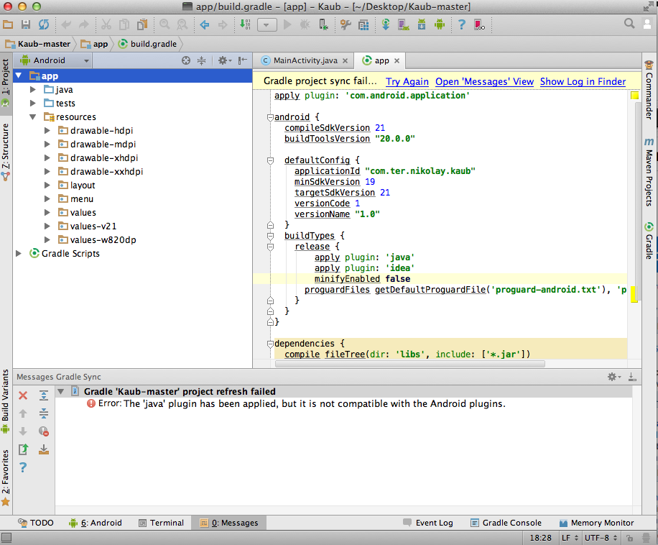Toggle the Maven Projects side panel

point(649,172)
